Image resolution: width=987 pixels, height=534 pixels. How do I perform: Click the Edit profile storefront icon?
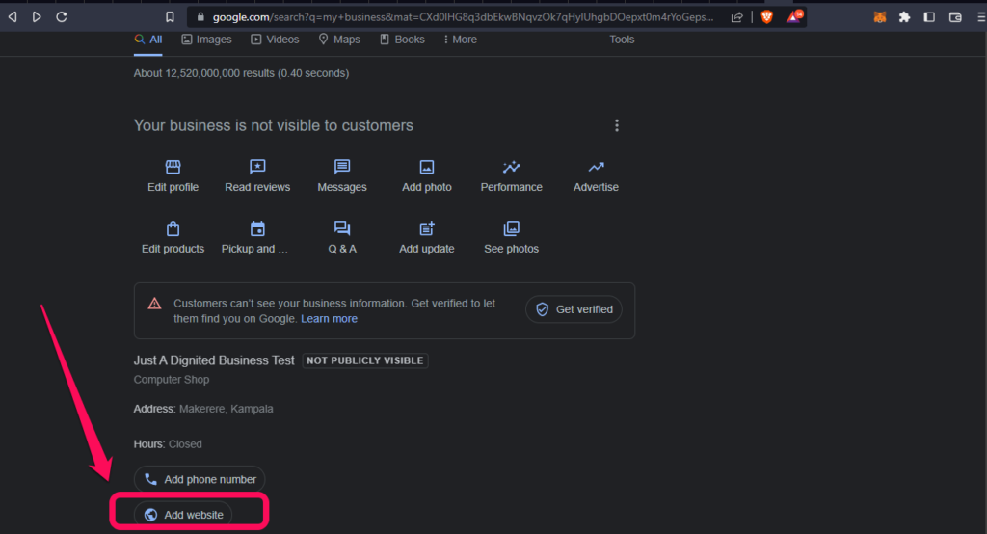[173, 167]
